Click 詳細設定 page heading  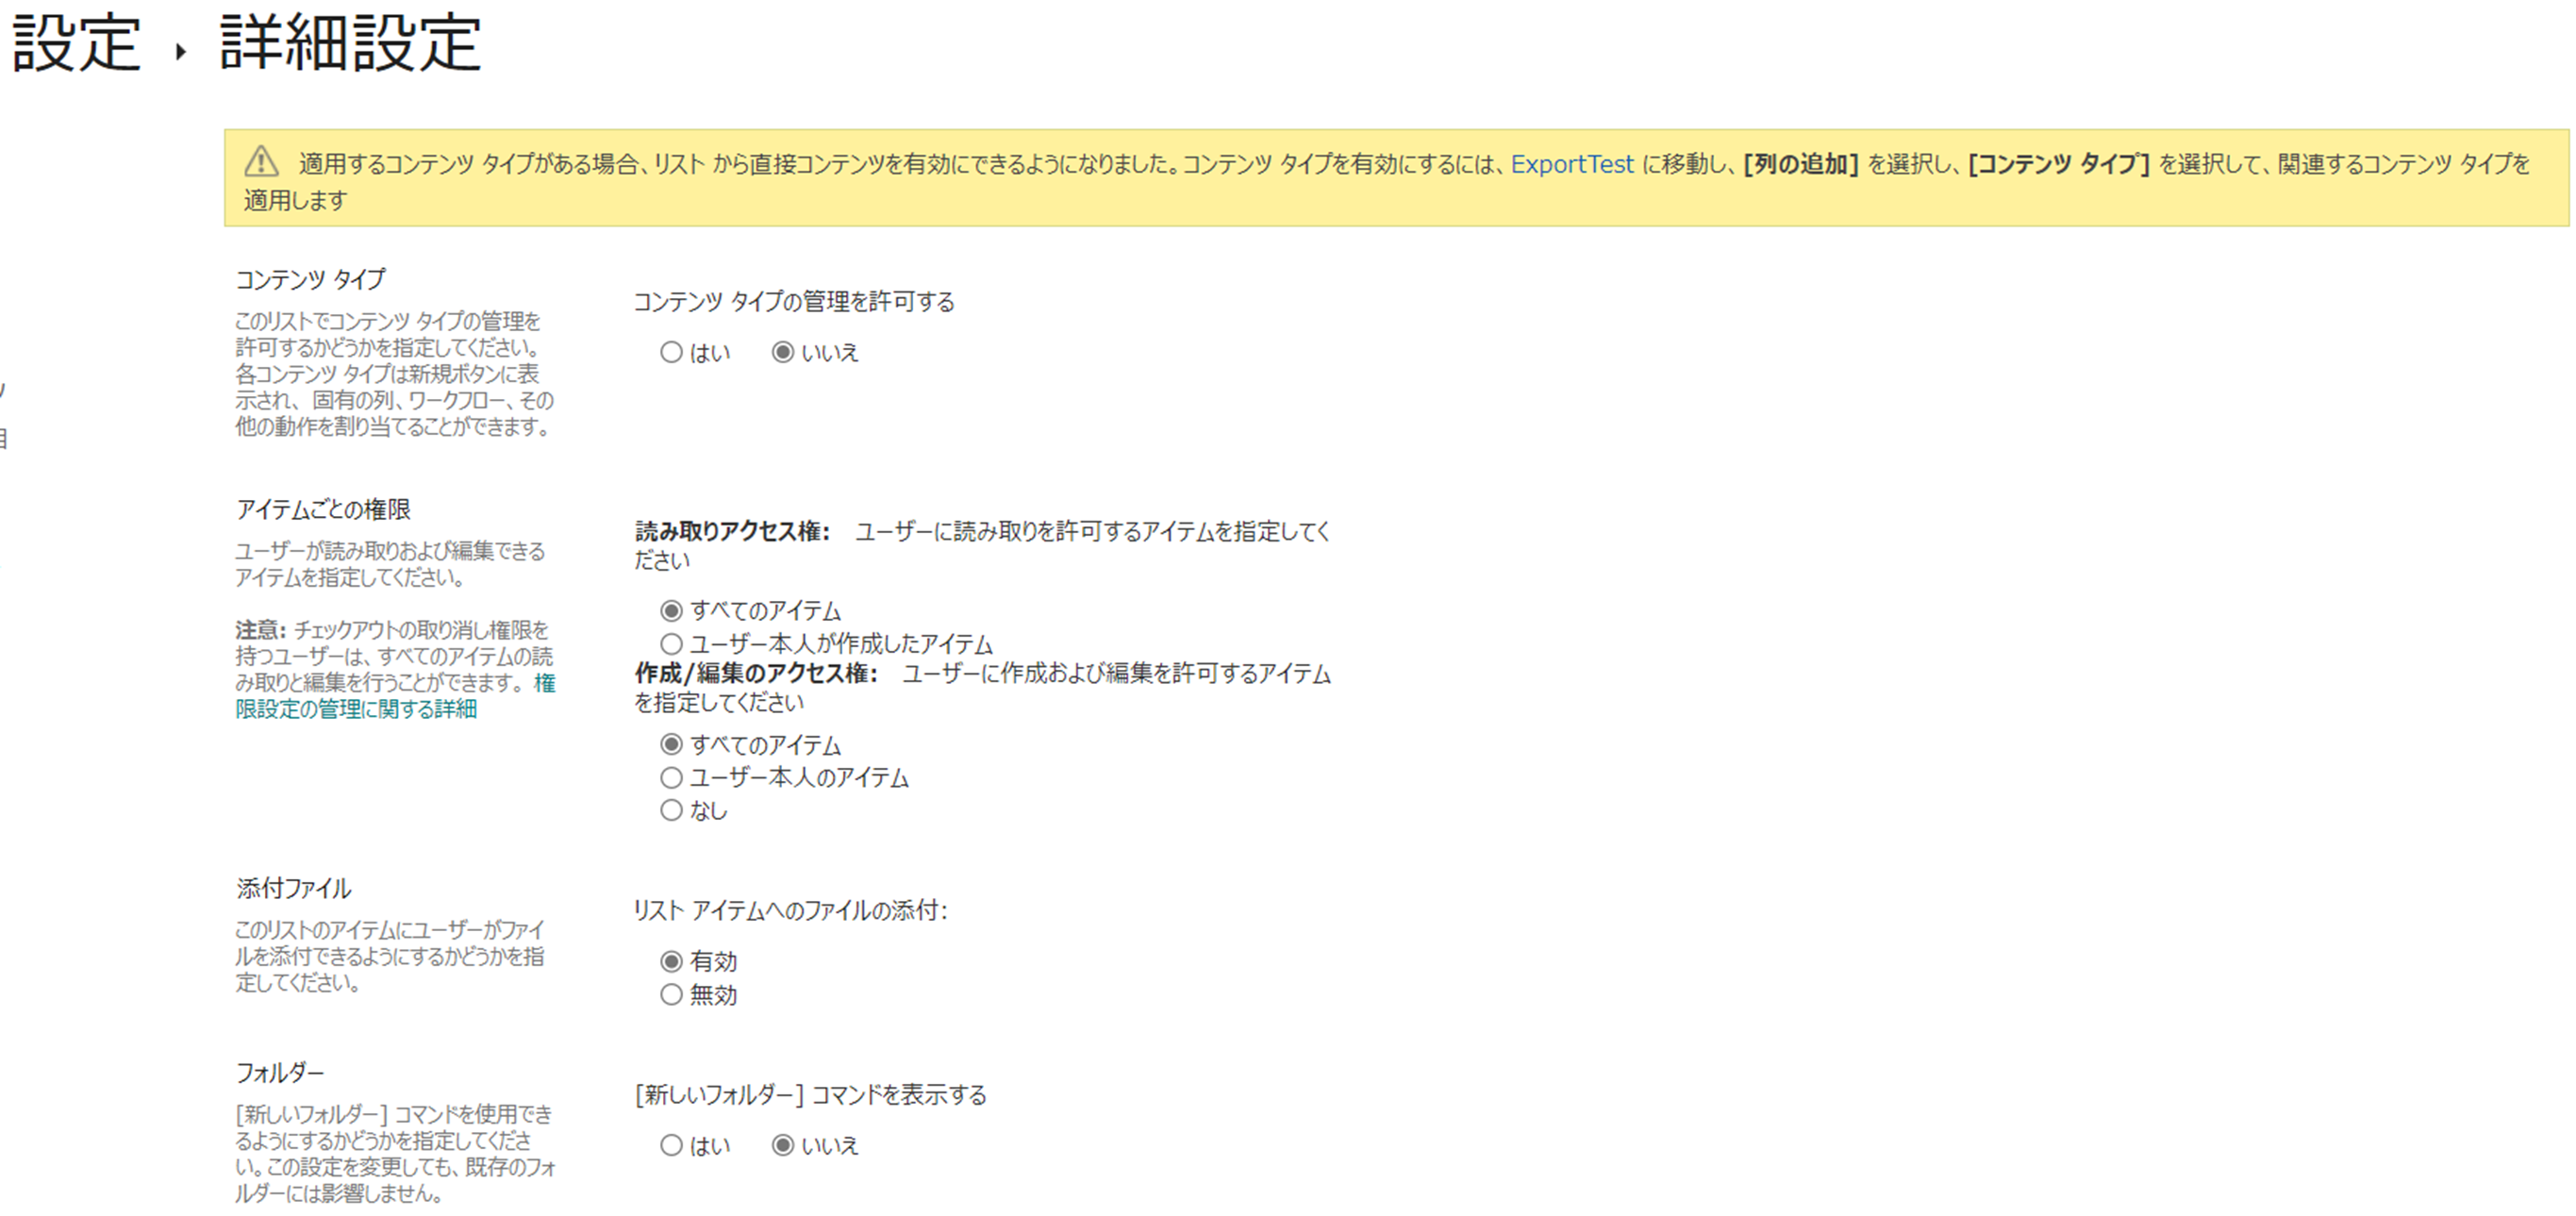pyautogui.click(x=350, y=44)
